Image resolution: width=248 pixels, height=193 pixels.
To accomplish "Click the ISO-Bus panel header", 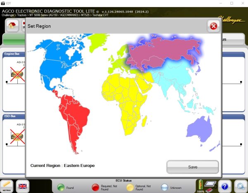I will [14, 116].
